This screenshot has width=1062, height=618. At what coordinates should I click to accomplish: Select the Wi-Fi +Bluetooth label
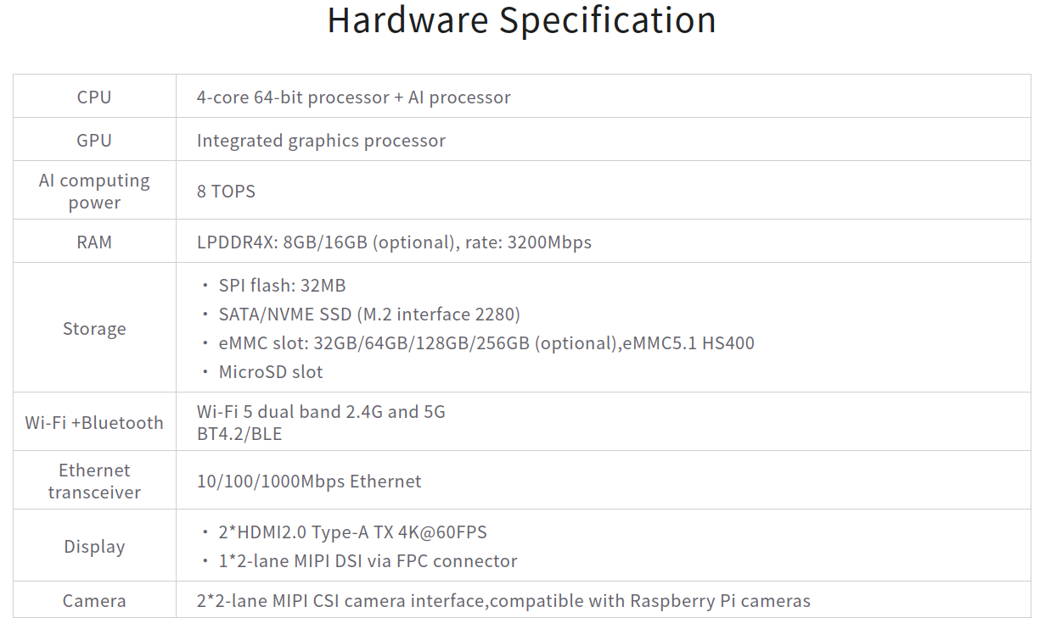[94, 422]
